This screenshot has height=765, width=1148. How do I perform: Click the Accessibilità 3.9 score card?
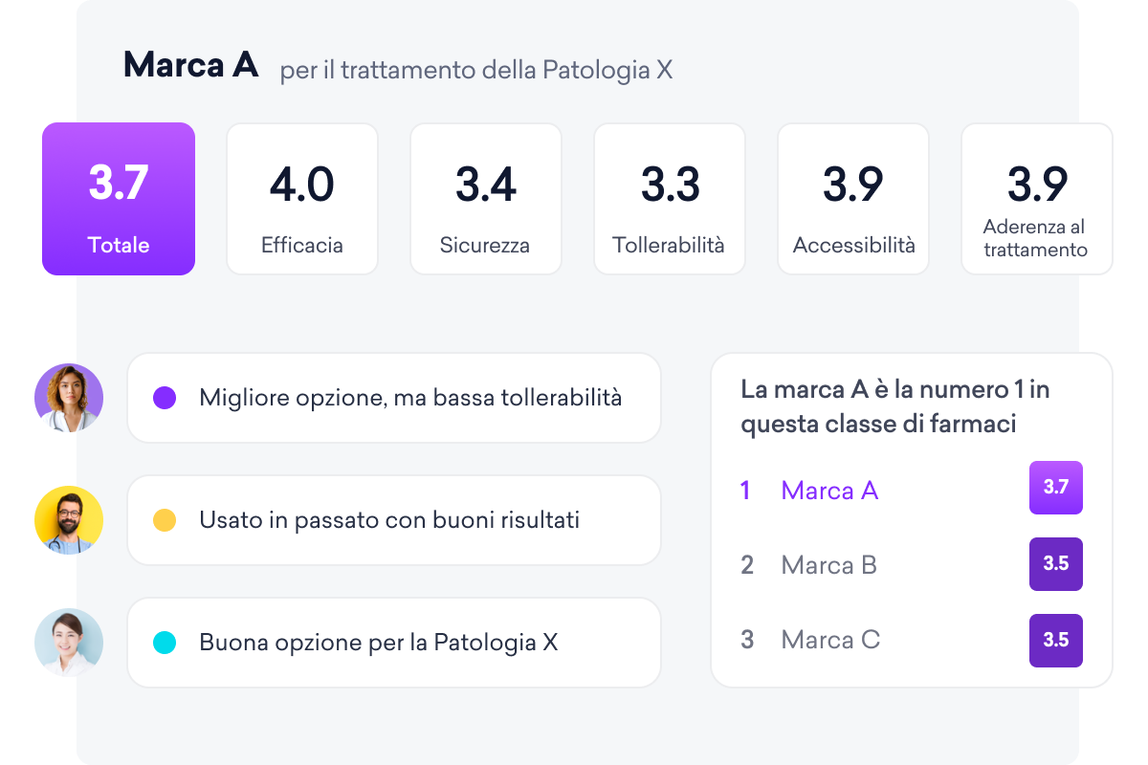click(x=852, y=198)
